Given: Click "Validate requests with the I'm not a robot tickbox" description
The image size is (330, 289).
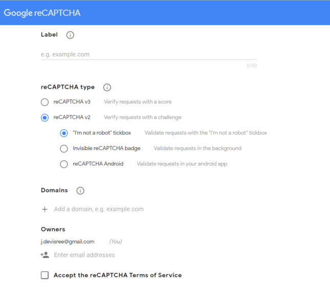Looking at the screenshot, I should coord(206,133).
